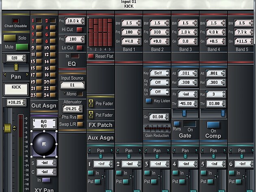The height and width of the screenshot is (192, 256).
Task: Click the right arrow beside the Pan label
Action: (x=27, y=76)
